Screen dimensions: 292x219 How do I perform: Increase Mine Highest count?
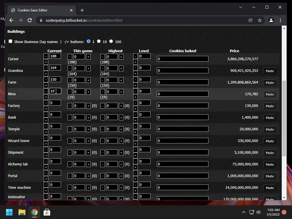[121, 92]
